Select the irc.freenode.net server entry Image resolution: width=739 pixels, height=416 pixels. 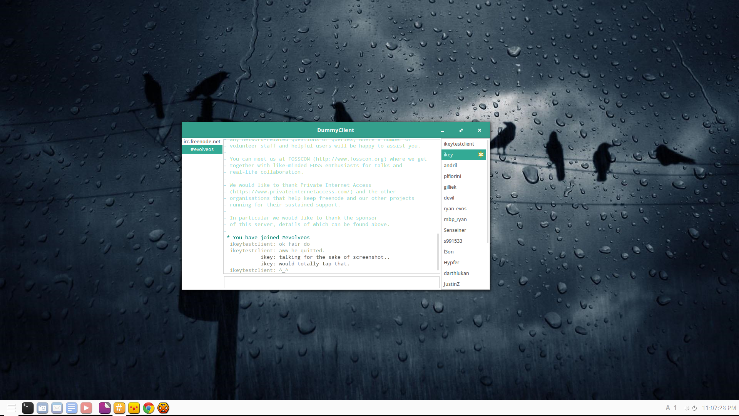(202, 141)
